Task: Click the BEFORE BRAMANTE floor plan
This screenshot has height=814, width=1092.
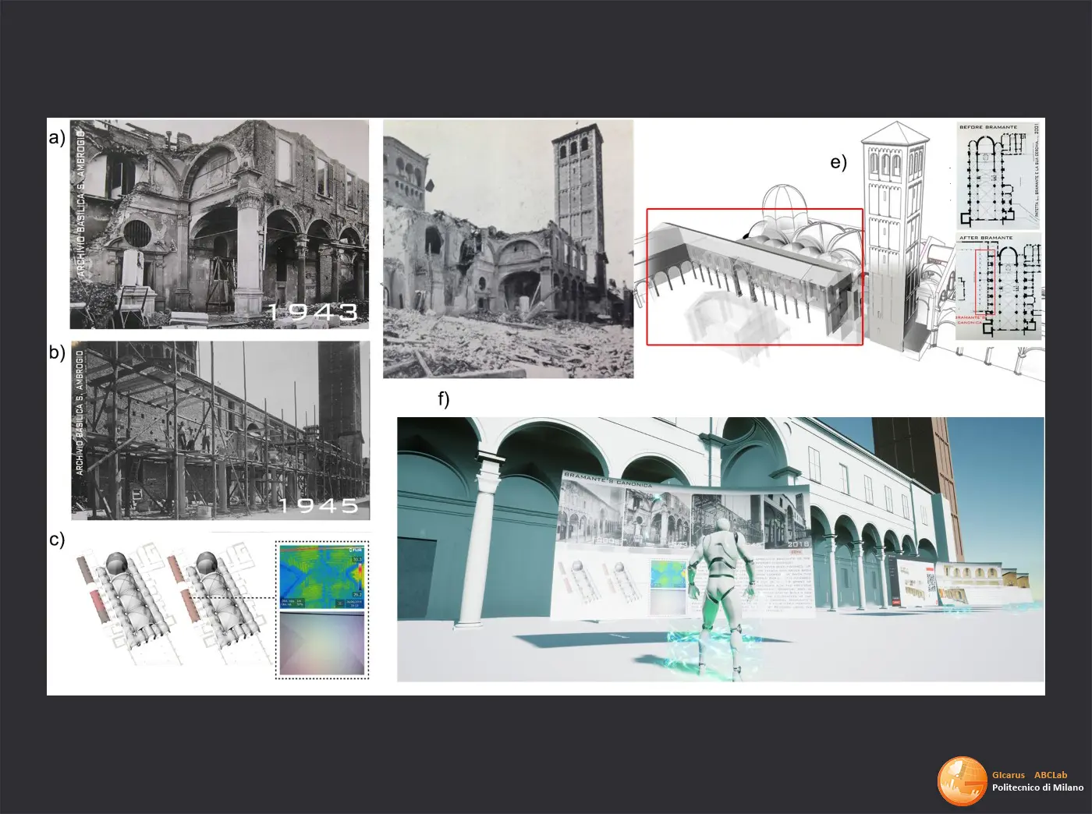Action: click(x=998, y=175)
